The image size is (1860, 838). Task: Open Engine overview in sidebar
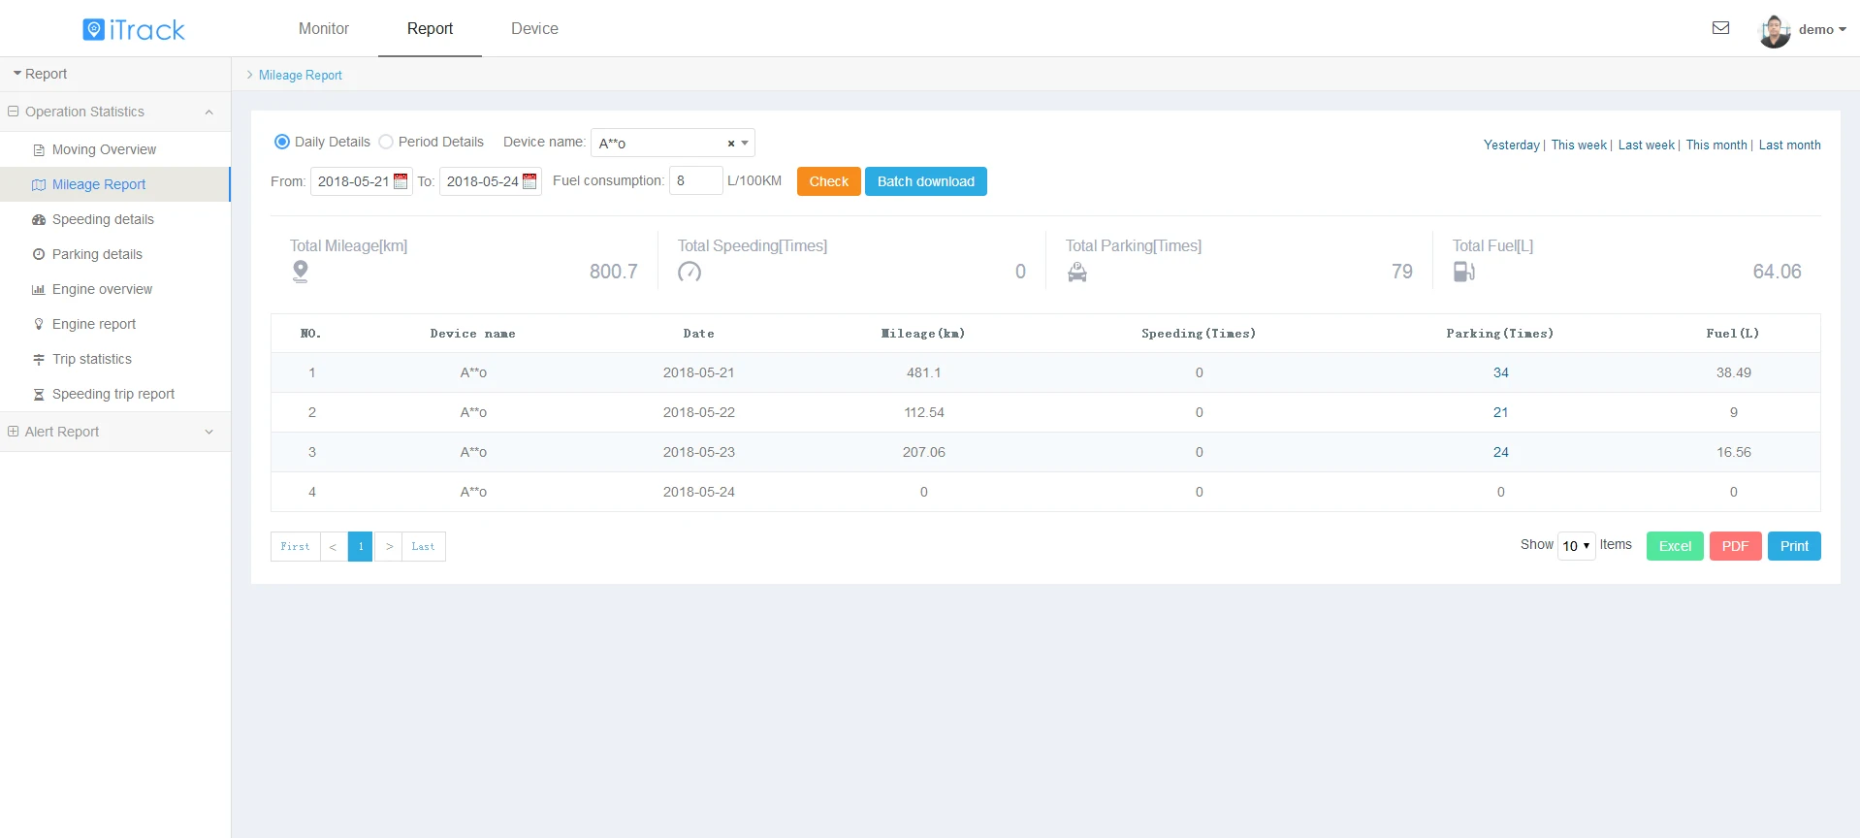[115, 289]
